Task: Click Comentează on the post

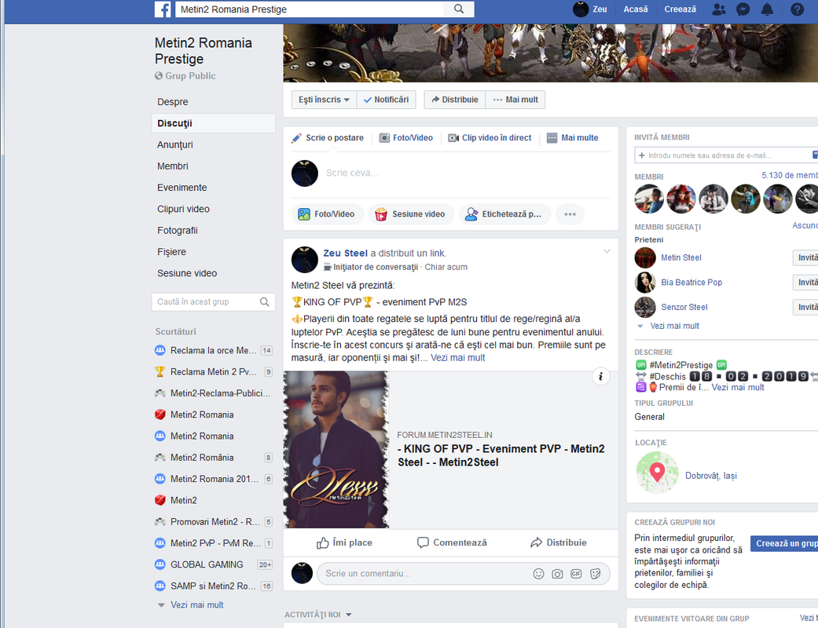Action: pos(452,542)
